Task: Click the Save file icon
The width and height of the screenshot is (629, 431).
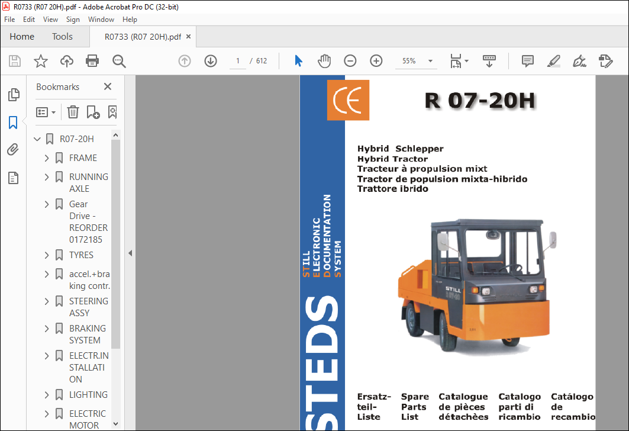Action: click(15, 61)
